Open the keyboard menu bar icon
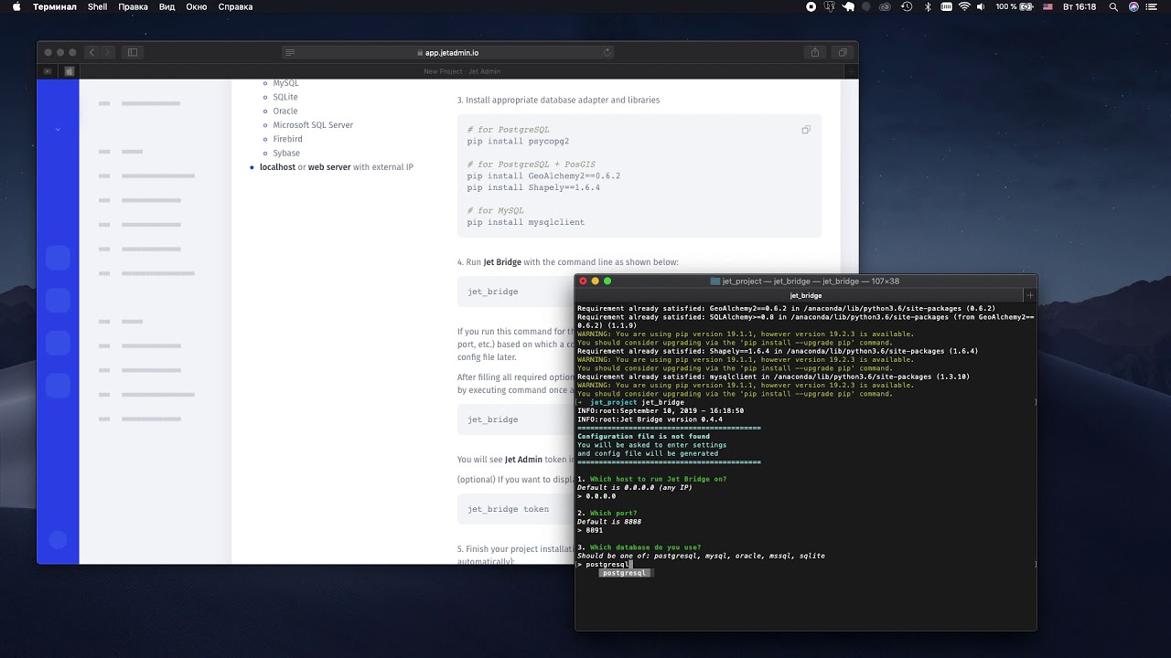This screenshot has height=658, width=1171. (945, 6)
